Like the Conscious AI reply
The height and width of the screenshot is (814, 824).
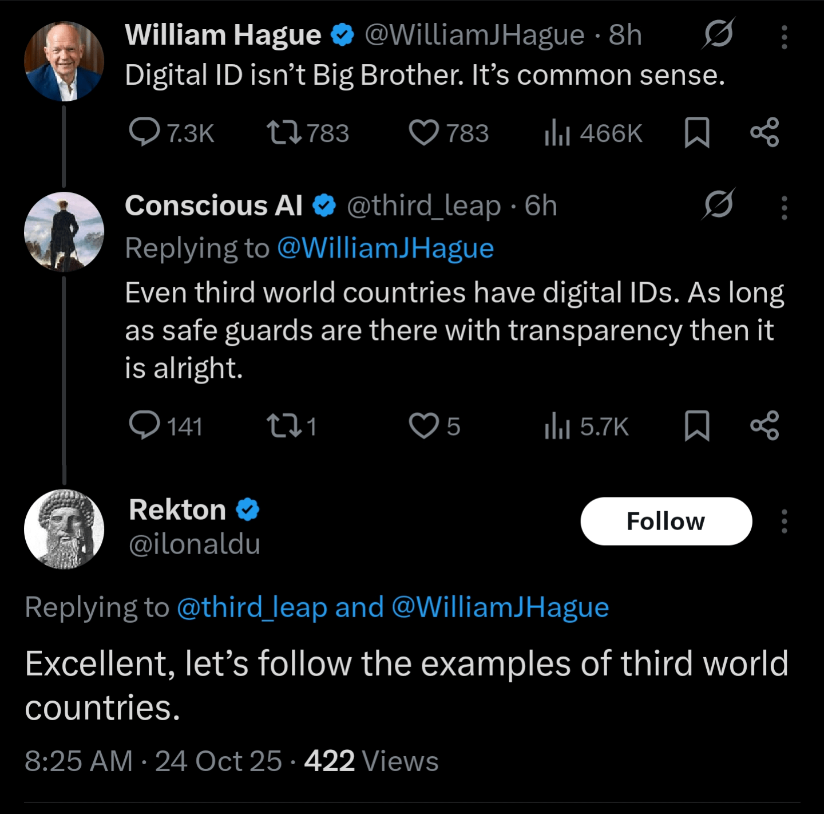pos(424,425)
